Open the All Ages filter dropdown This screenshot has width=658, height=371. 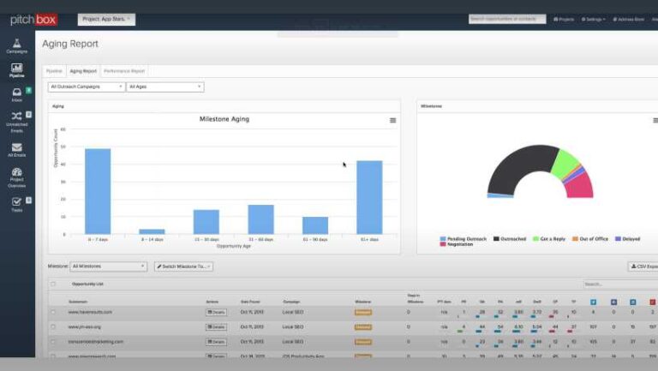[164, 87]
